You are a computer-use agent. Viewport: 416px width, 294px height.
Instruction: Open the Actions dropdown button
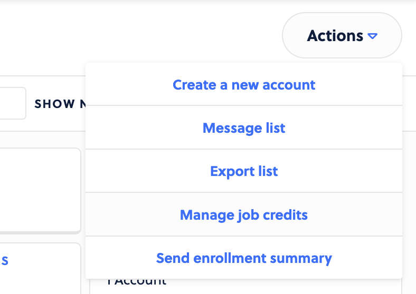[342, 35]
